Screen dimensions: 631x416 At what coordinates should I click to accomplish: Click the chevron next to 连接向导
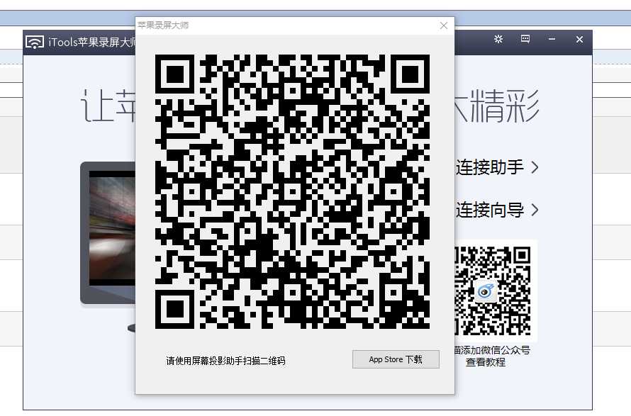535,210
